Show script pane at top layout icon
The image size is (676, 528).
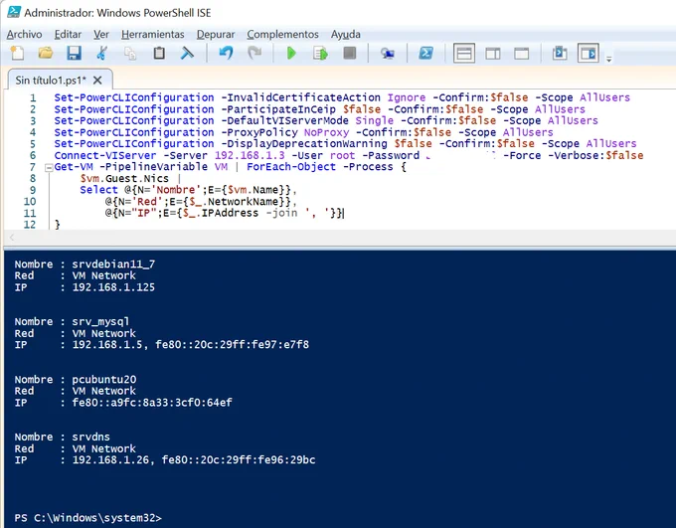[x=464, y=54]
